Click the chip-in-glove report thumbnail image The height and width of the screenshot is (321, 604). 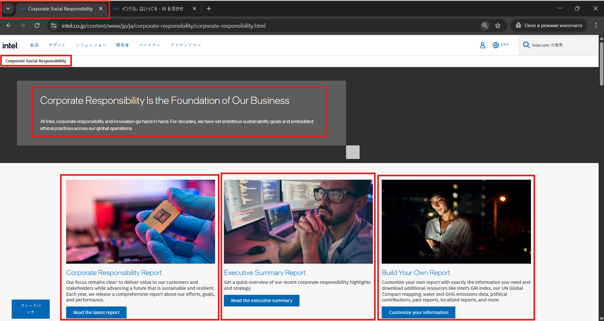[141, 222]
